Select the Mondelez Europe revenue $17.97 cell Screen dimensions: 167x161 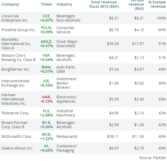[138, 44]
